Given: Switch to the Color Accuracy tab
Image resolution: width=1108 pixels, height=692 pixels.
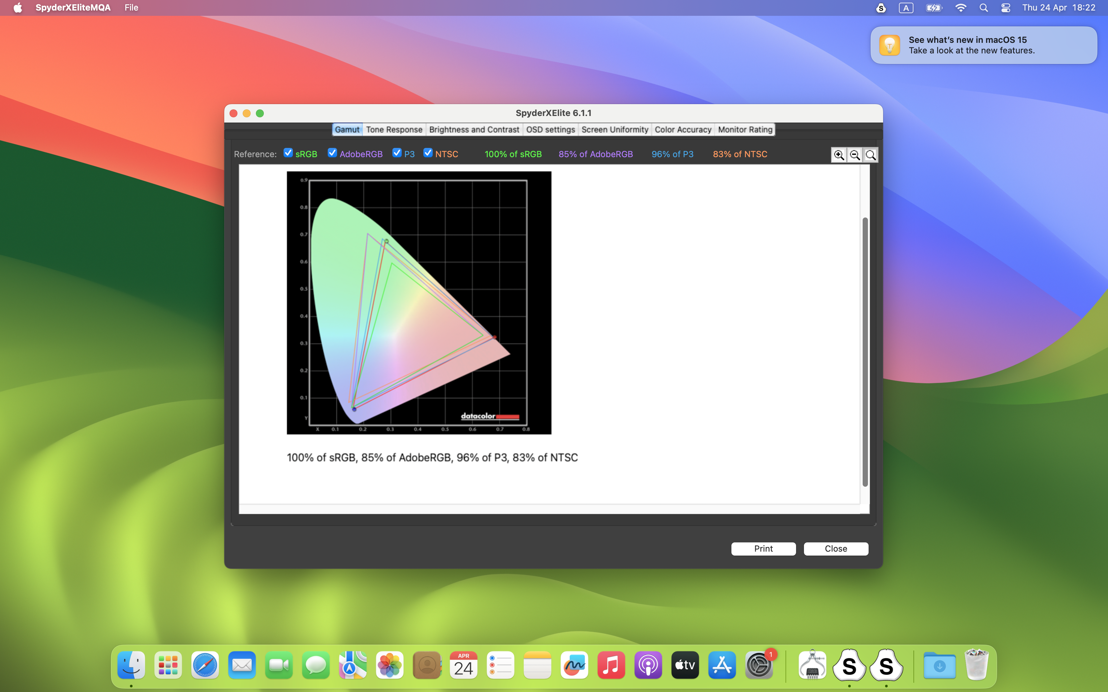Looking at the screenshot, I should [683, 130].
